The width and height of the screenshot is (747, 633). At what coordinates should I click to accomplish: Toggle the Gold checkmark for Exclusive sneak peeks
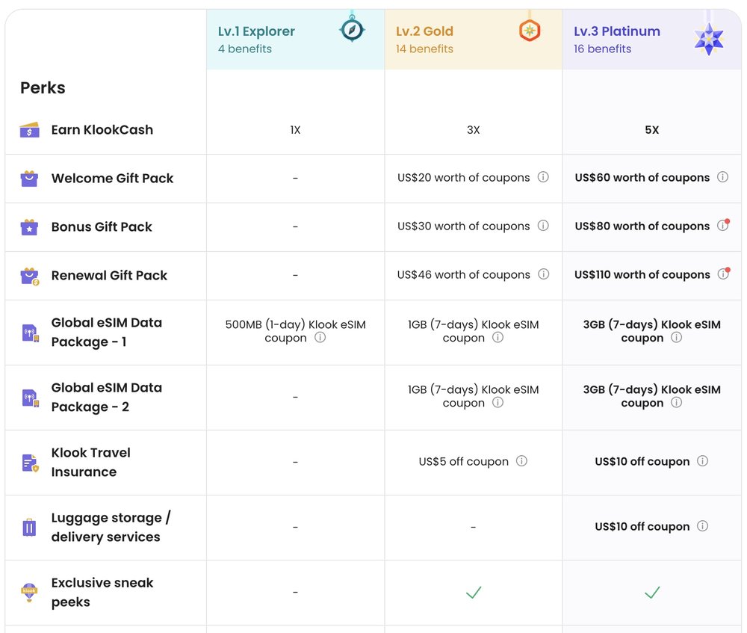tap(473, 592)
